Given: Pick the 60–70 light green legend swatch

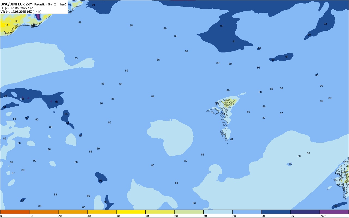Looking at the screenshot, I should click(189, 212).
